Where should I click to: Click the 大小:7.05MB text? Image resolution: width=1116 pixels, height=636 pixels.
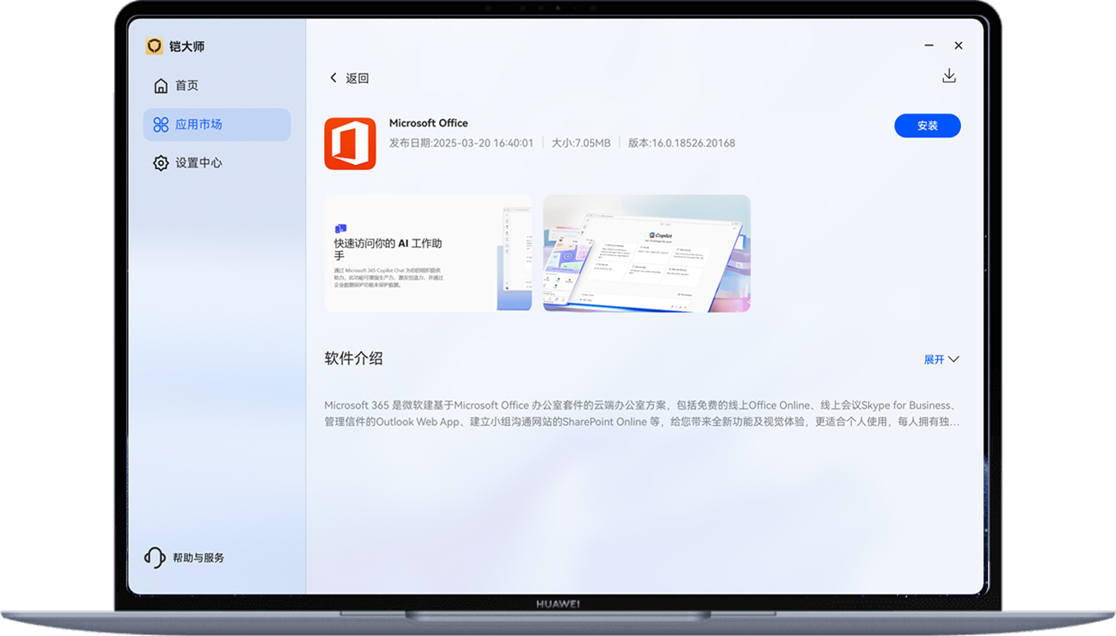pyautogui.click(x=581, y=143)
